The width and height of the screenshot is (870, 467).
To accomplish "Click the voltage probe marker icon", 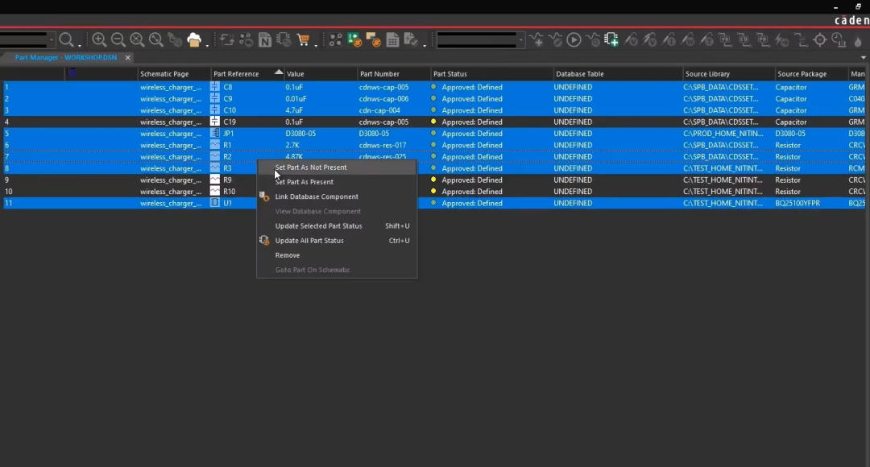I will click(631, 40).
